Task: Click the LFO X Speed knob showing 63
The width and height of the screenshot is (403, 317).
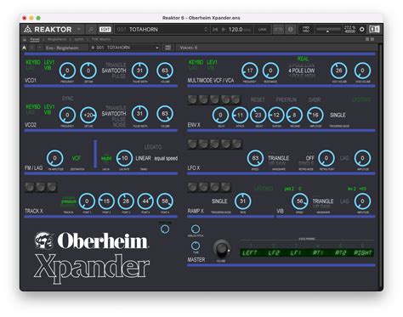Action: (255, 158)
